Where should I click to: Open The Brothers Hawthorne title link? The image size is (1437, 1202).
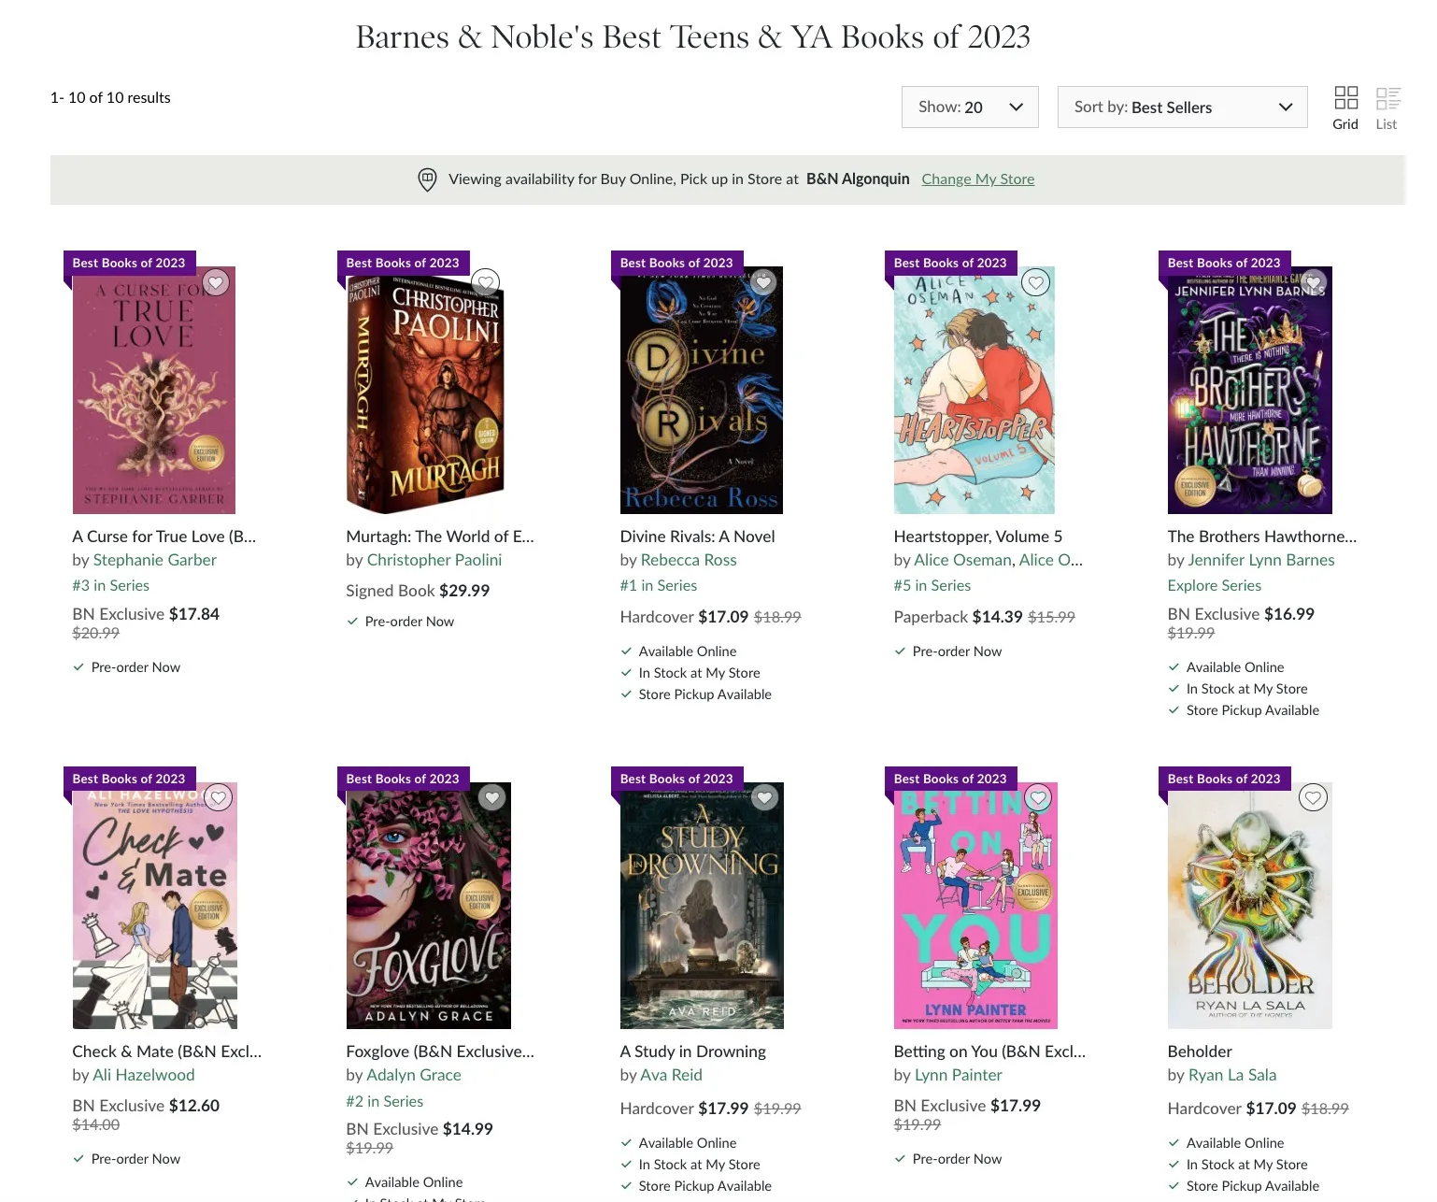1262,537
